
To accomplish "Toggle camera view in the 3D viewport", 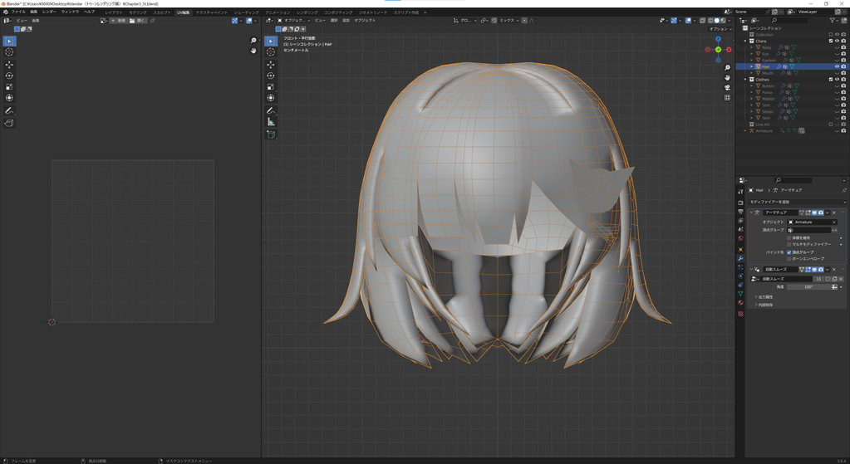I will click(727, 87).
